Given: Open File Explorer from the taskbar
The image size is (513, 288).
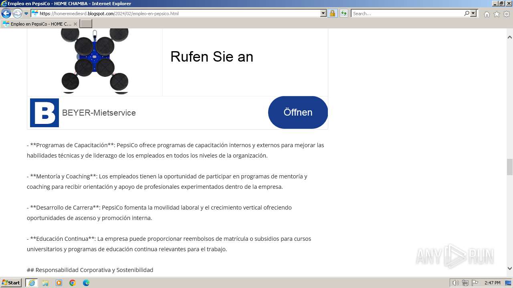Looking at the screenshot, I should point(45,283).
